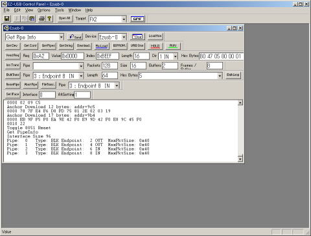Open the Tools menu

59,10
